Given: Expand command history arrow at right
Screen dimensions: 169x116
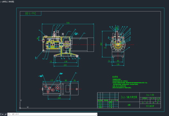Looking at the screenshot, I should pyautogui.click(x=96, y=114).
